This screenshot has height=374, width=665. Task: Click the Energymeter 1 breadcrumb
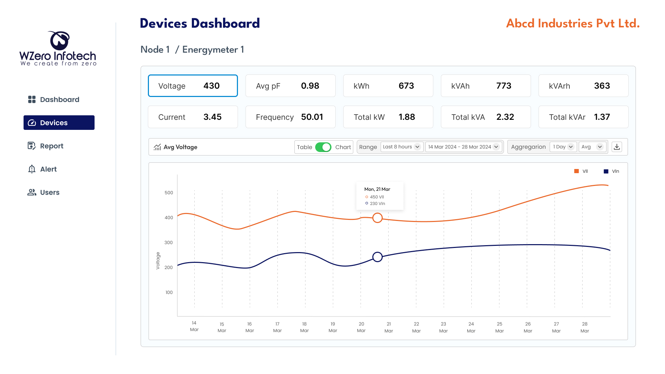[x=213, y=50]
